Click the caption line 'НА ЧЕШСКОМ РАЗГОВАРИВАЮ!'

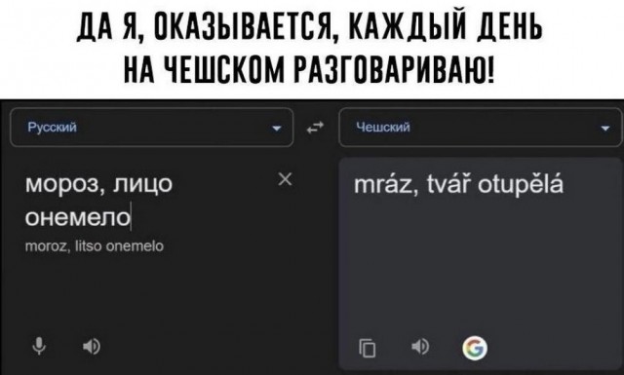coord(309,68)
